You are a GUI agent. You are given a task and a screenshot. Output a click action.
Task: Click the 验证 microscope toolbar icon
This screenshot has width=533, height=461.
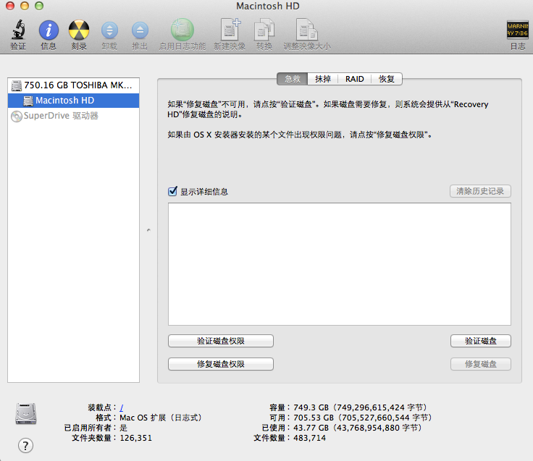(x=18, y=30)
